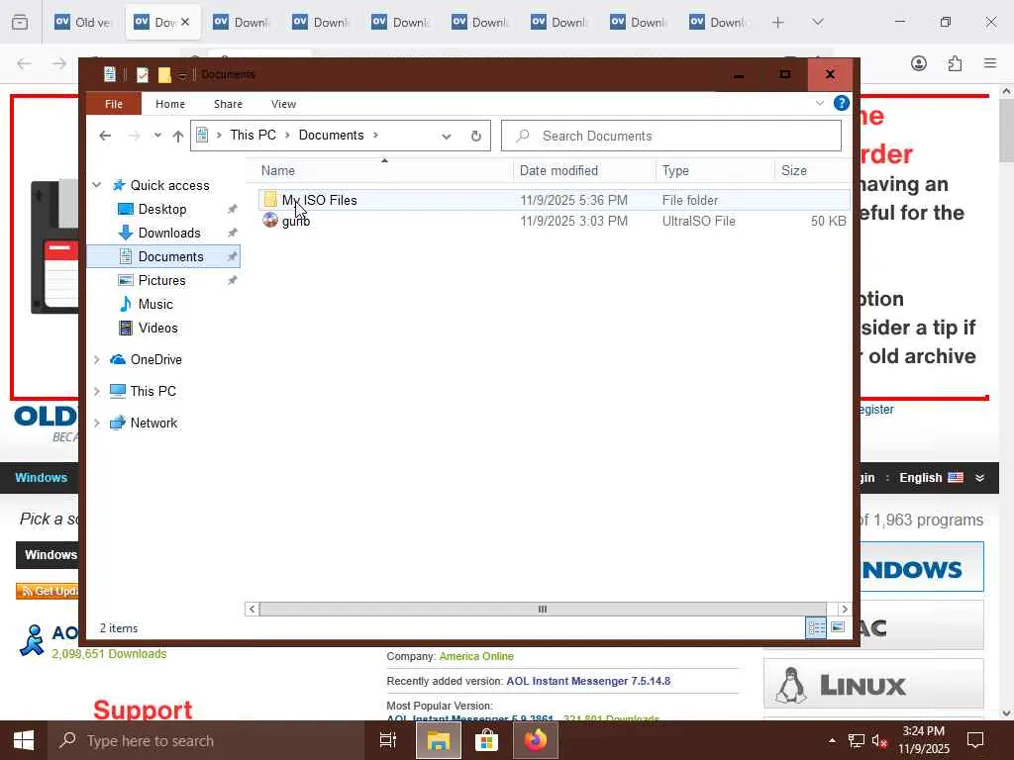Viewport: 1014px width, 760px height.
Task: Switch to the 'Old ve' browser tab
Action: (x=83, y=22)
